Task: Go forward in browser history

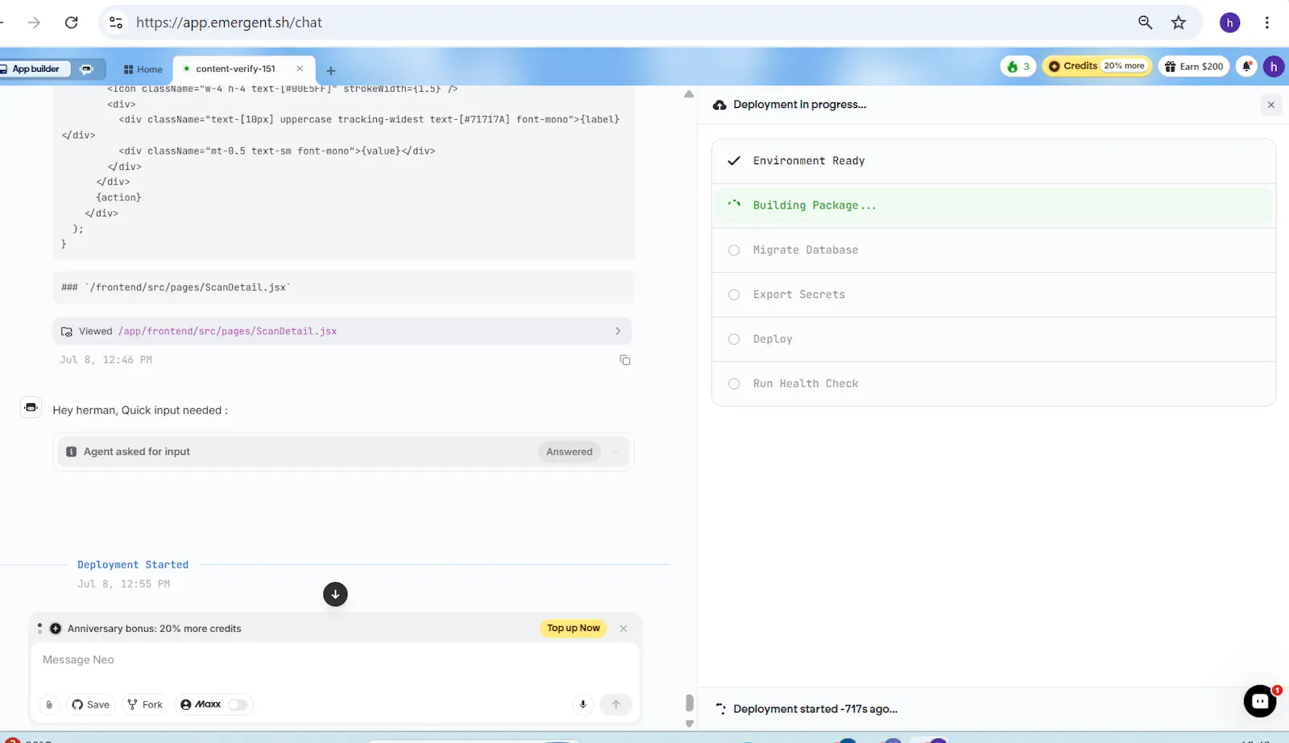Action: (x=34, y=23)
